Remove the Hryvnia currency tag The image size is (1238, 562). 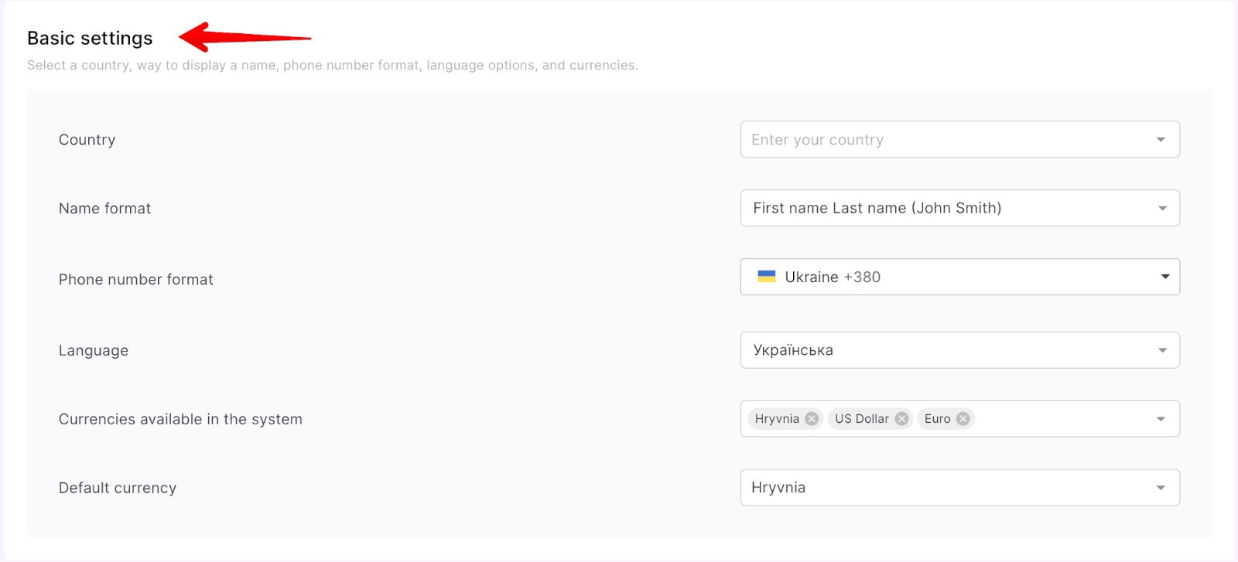coord(811,419)
